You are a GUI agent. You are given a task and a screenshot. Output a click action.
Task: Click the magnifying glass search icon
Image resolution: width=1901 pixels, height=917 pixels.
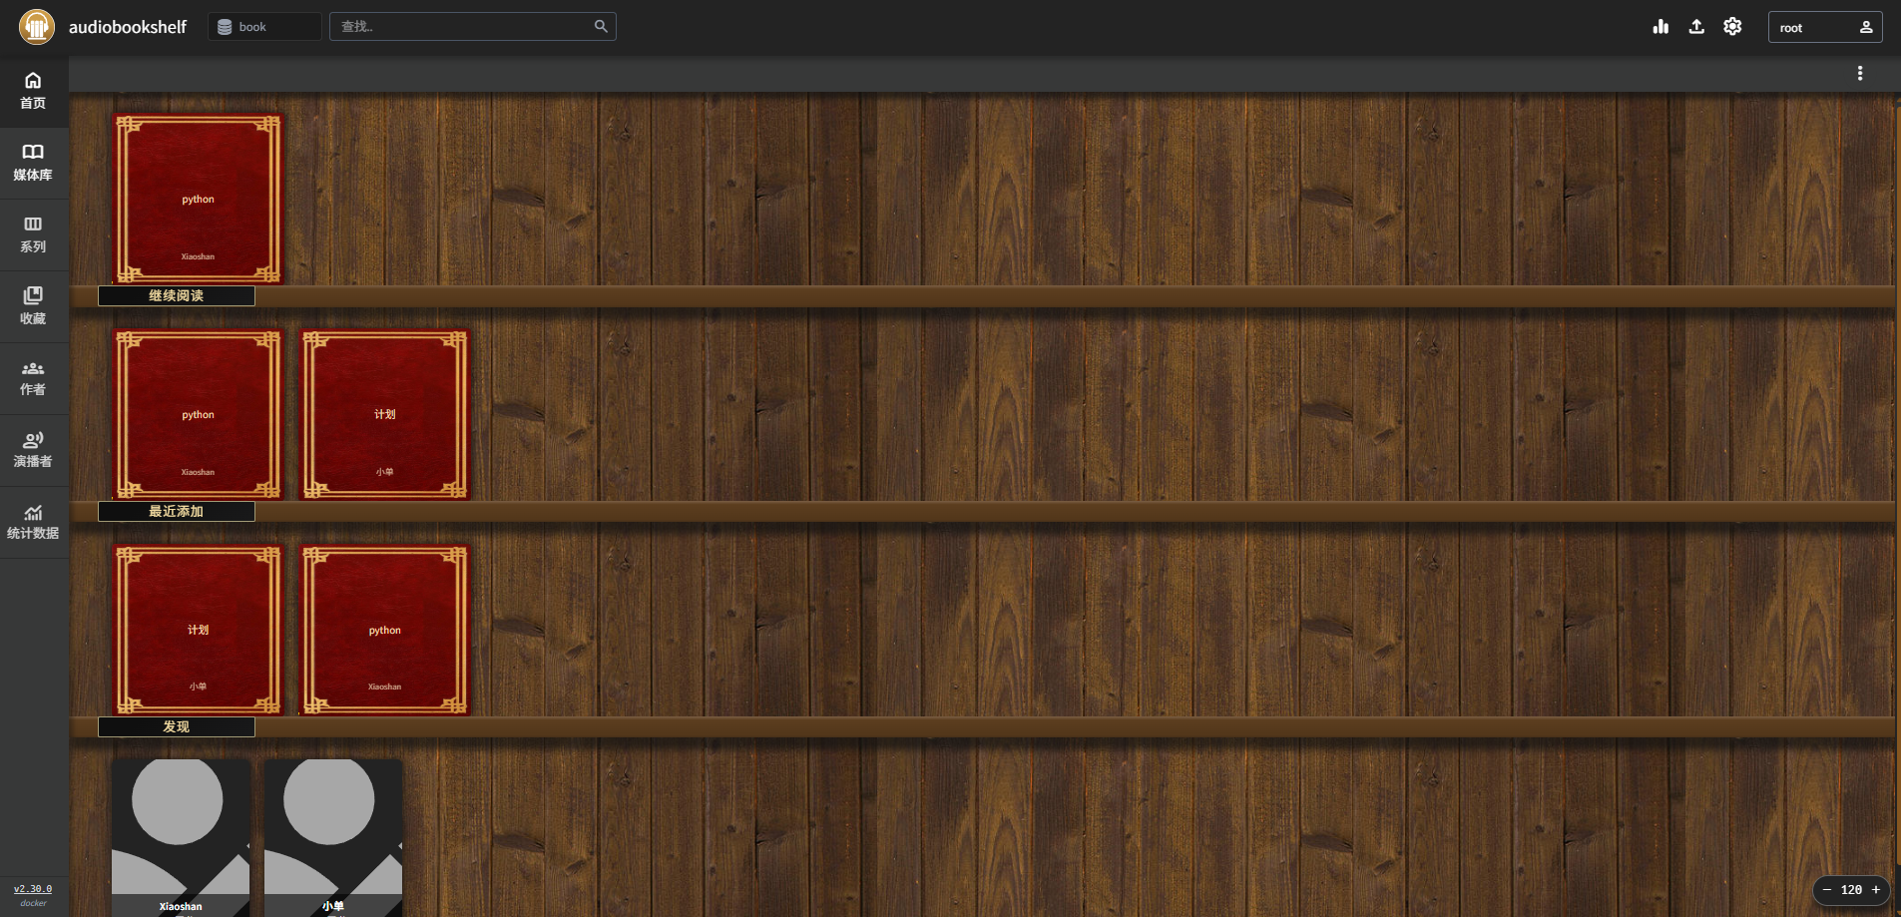(x=601, y=27)
